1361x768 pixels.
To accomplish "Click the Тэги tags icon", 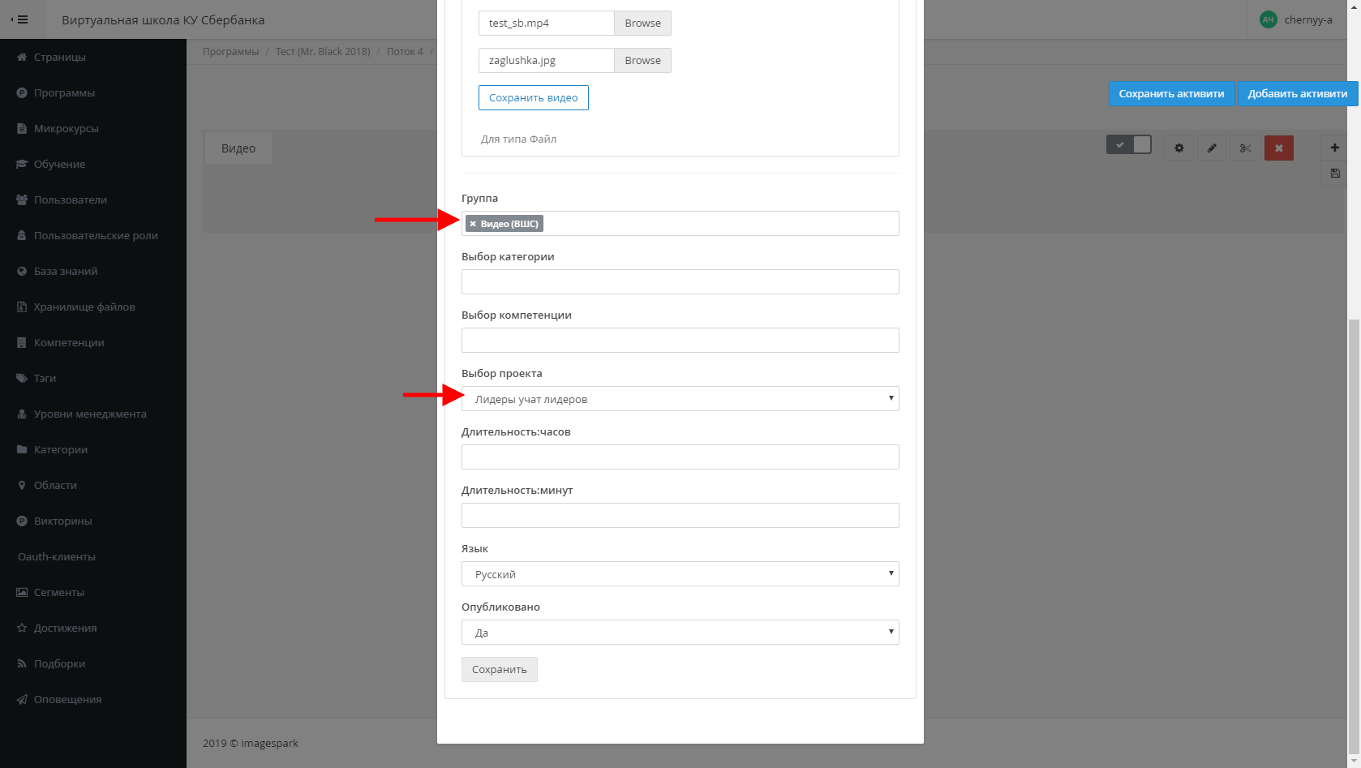I will [22, 378].
